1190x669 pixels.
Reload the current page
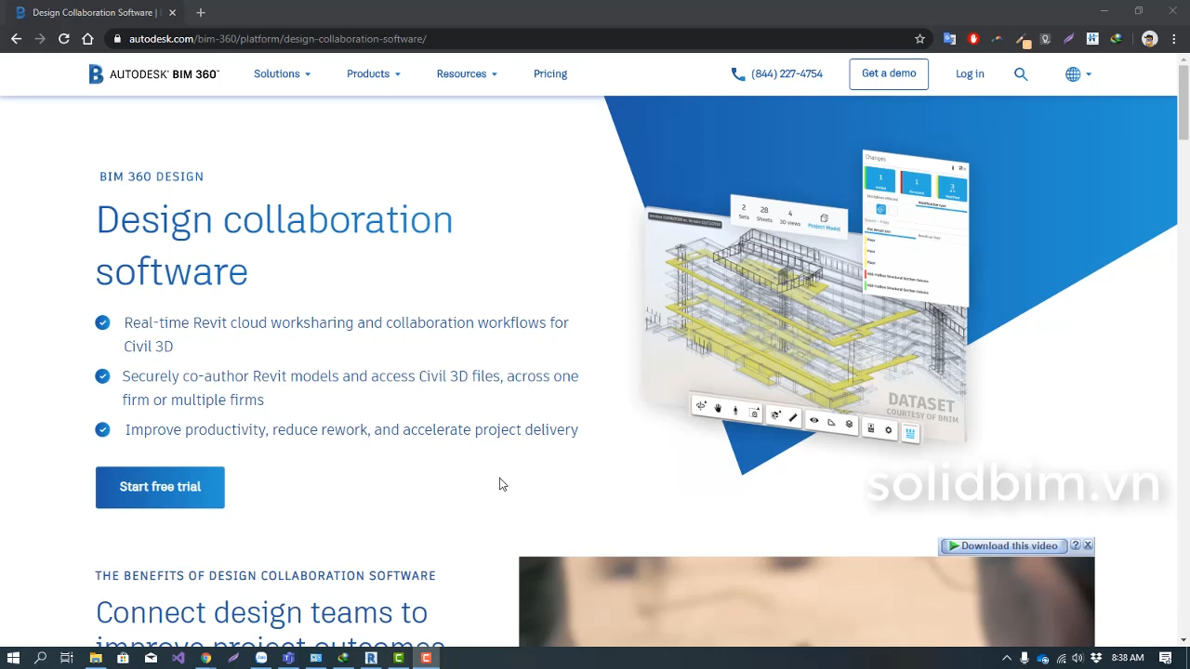63,39
